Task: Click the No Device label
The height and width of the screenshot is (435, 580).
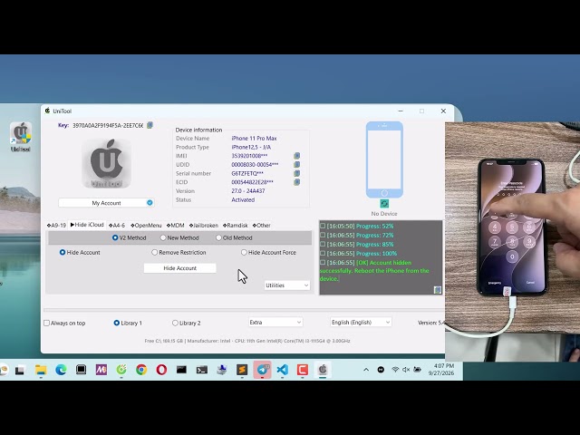Action: tap(384, 214)
